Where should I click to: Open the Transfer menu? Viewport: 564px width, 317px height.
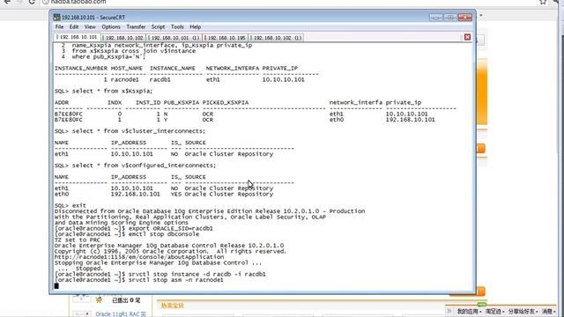(136, 27)
